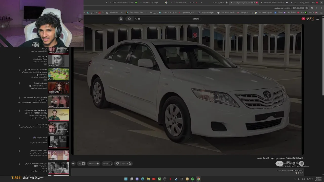Open Xbox app from taskbar
The height and width of the screenshot is (182, 324).
tap(159, 179)
